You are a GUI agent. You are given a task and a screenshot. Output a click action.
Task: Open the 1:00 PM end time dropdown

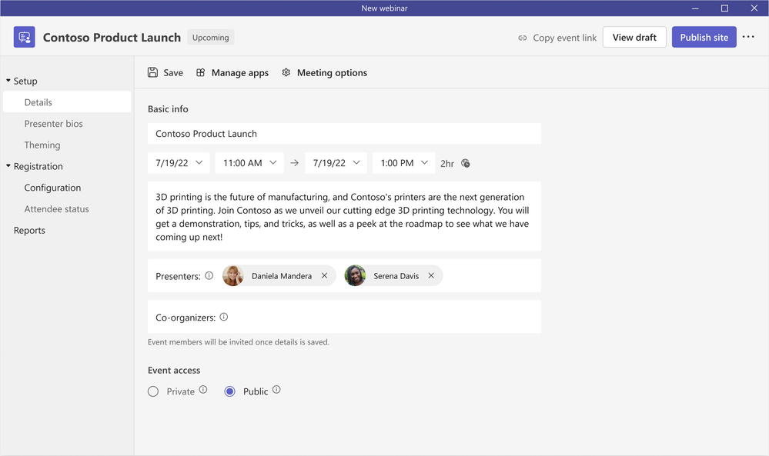(403, 162)
